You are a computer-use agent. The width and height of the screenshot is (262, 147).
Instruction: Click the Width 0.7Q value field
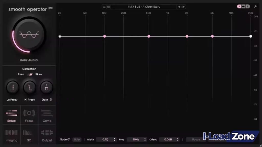tap(105, 140)
